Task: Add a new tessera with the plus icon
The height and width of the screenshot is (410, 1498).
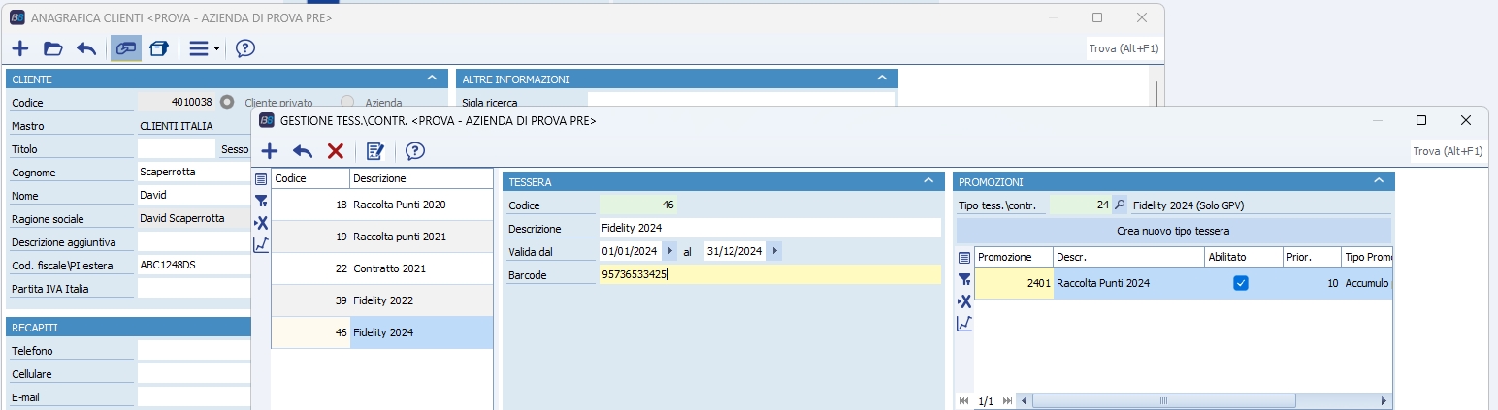Action: point(271,151)
